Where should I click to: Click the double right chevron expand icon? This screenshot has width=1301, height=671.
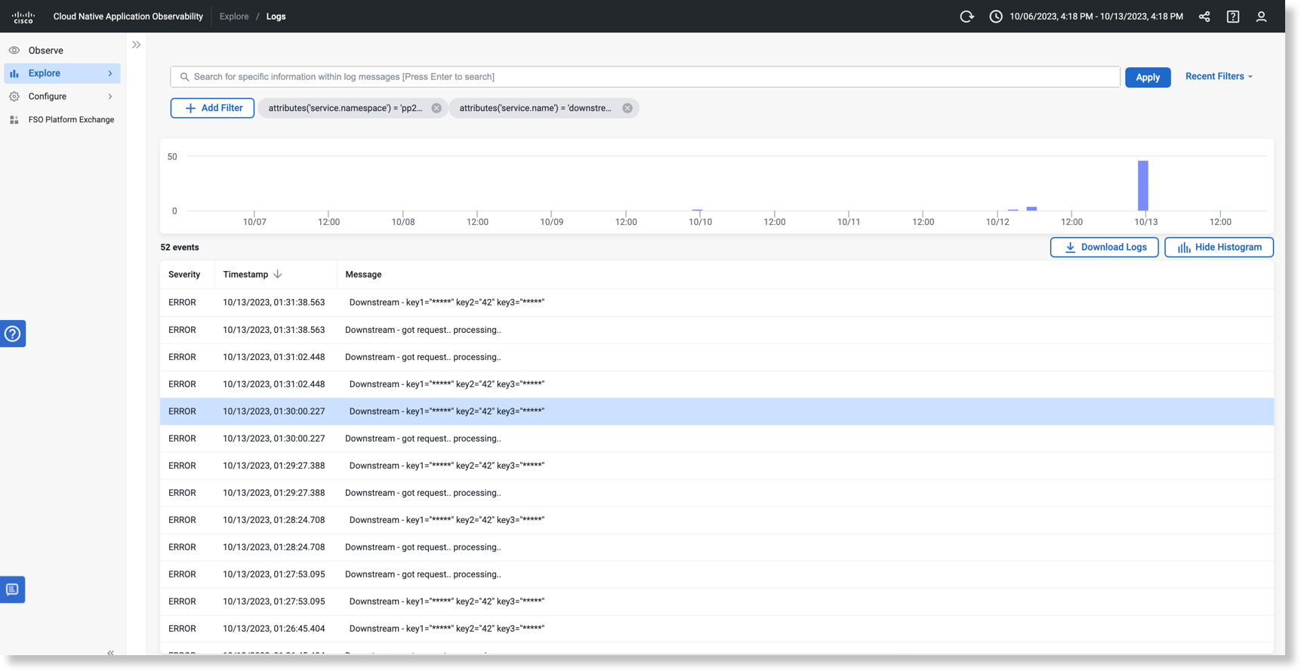(137, 45)
